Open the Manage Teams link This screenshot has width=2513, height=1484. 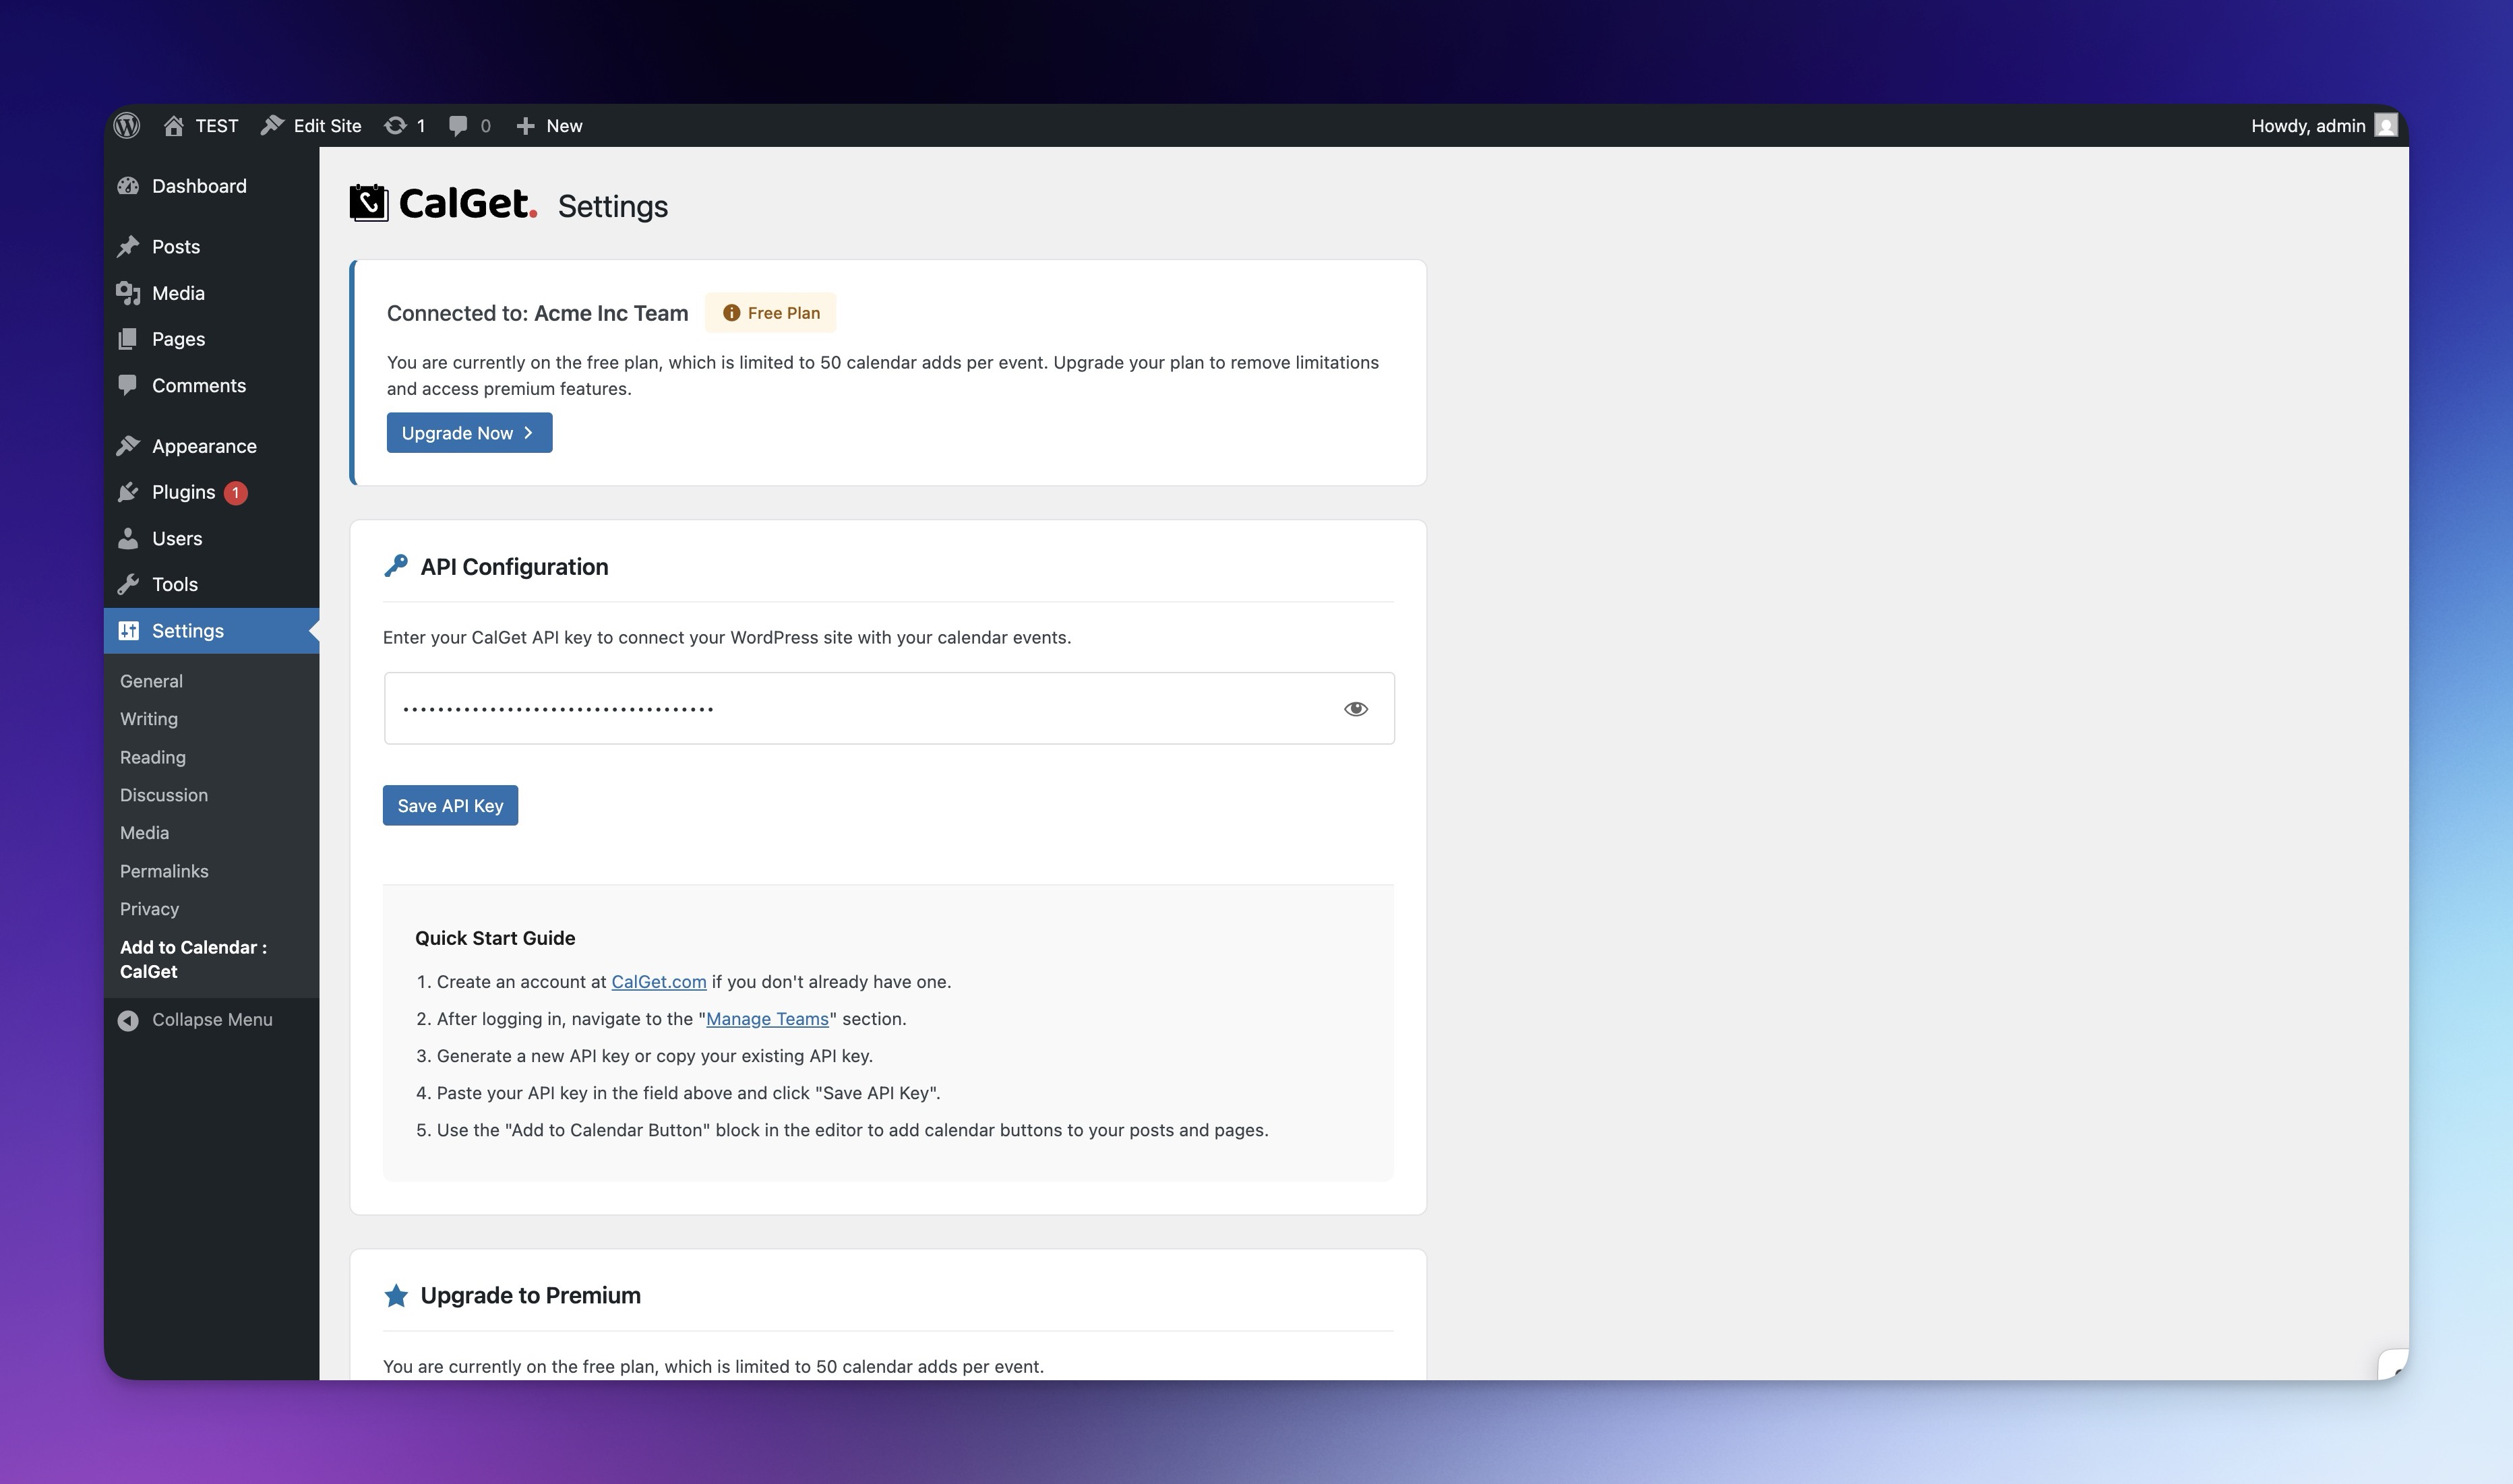click(767, 1019)
